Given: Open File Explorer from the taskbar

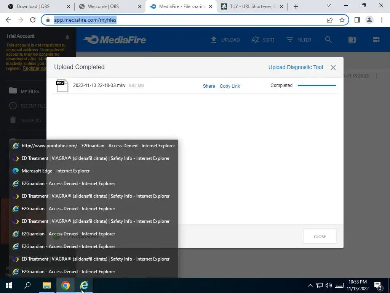Looking at the screenshot, I should pos(46,285).
